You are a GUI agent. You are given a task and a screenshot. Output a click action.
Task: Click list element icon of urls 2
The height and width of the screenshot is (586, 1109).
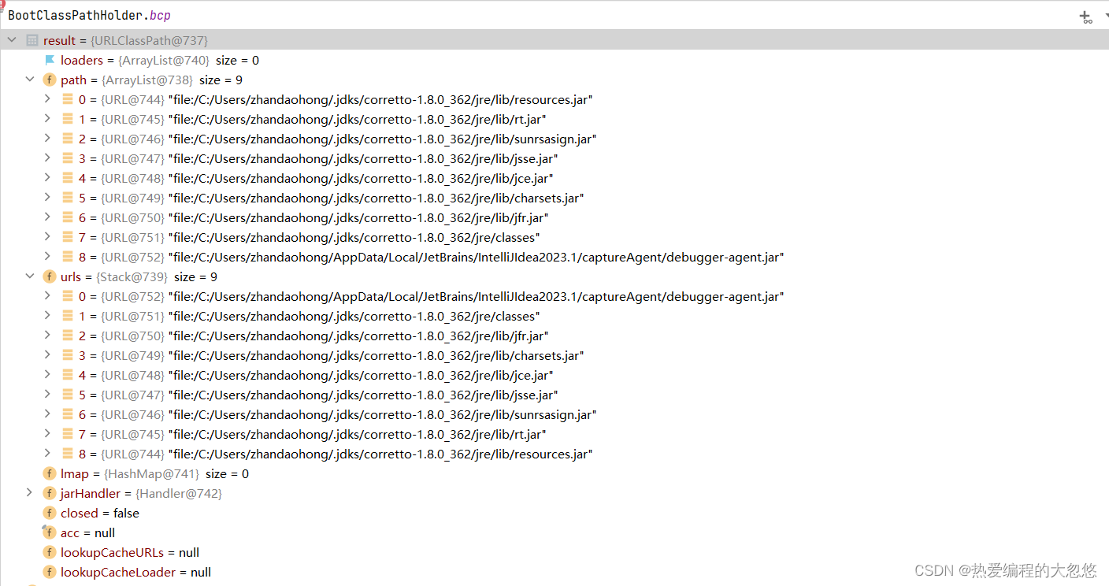pyautogui.click(x=69, y=336)
